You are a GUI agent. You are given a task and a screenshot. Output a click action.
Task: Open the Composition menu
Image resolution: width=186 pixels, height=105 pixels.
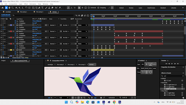pos(13,4)
